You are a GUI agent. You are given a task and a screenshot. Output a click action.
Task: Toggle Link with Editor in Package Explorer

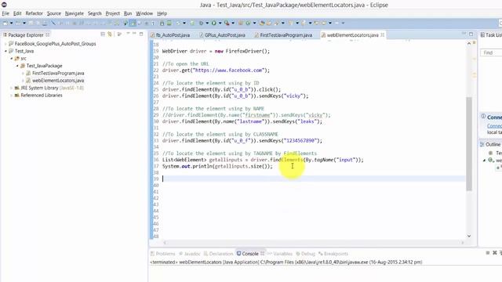pyautogui.click(x=110, y=34)
